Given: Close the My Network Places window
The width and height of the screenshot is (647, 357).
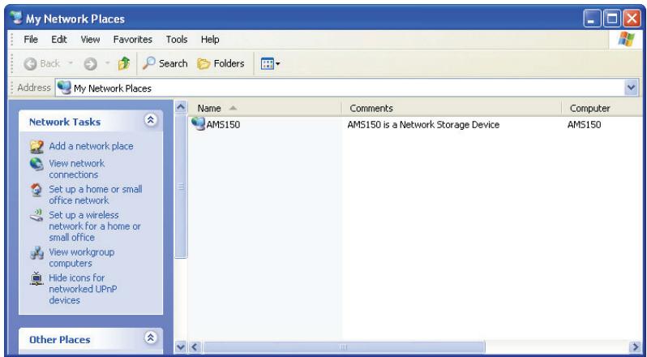Looking at the screenshot, I should click(x=632, y=19).
